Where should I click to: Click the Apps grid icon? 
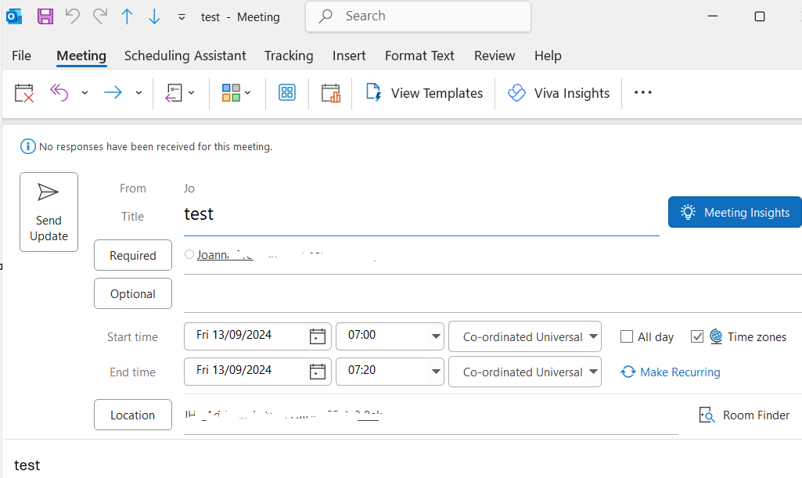click(287, 92)
